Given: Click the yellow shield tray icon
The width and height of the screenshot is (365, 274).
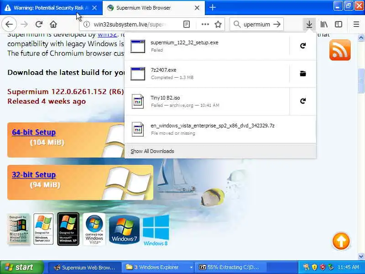Looking at the screenshot, I should (x=314, y=267).
